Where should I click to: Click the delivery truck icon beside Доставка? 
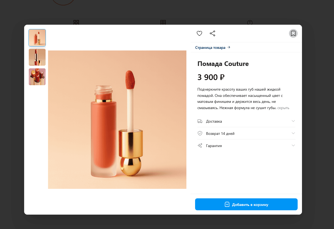pos(200,121)
